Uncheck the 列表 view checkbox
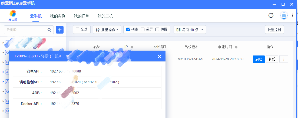 point(128,29)
